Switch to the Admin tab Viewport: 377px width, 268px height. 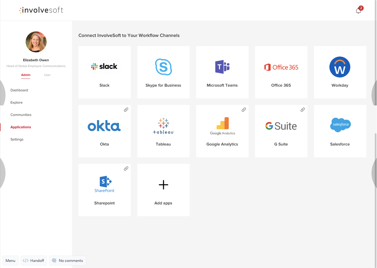point(26,75)
